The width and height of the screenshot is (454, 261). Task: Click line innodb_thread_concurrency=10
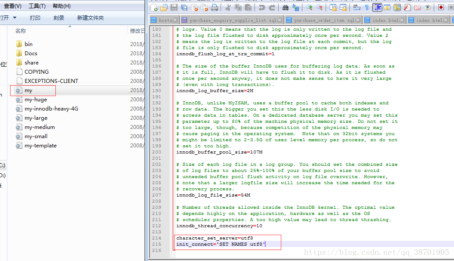[219, 226]
